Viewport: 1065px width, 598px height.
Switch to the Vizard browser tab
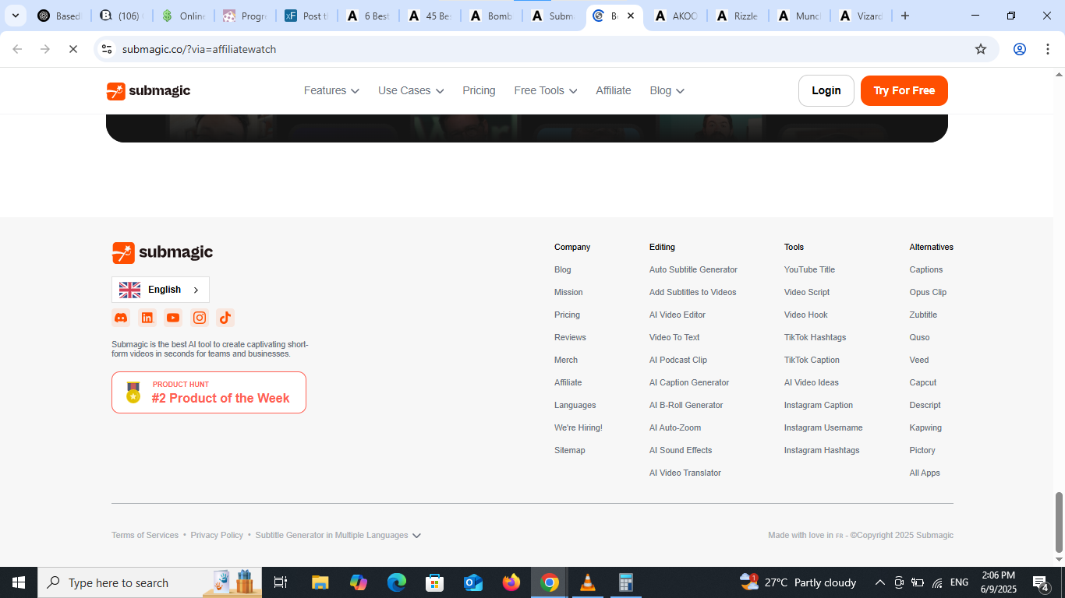tap(862, 16)
